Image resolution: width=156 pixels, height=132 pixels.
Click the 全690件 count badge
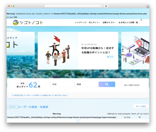(12, 107)
